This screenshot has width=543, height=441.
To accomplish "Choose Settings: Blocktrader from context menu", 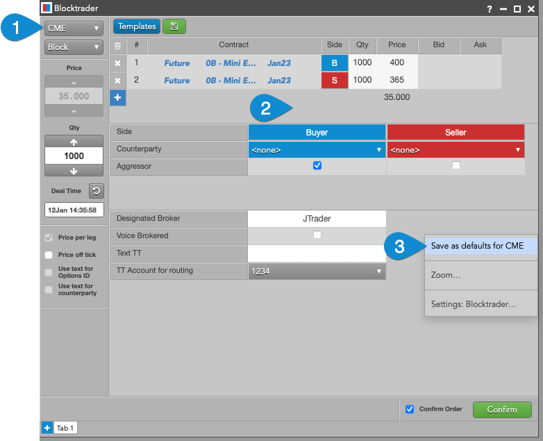I will [474, 305].
